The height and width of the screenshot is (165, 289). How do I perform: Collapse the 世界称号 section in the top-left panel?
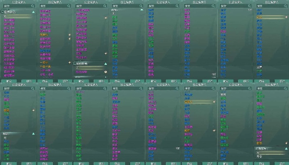click(33, 12)
